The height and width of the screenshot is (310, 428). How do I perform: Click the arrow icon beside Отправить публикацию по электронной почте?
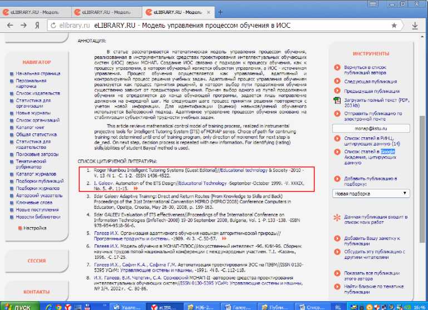click(x=337, y=113)
